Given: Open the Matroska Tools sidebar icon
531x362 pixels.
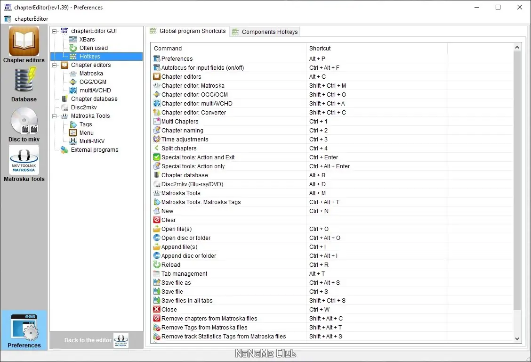Looking at the screenshot, I should (24, 160).
